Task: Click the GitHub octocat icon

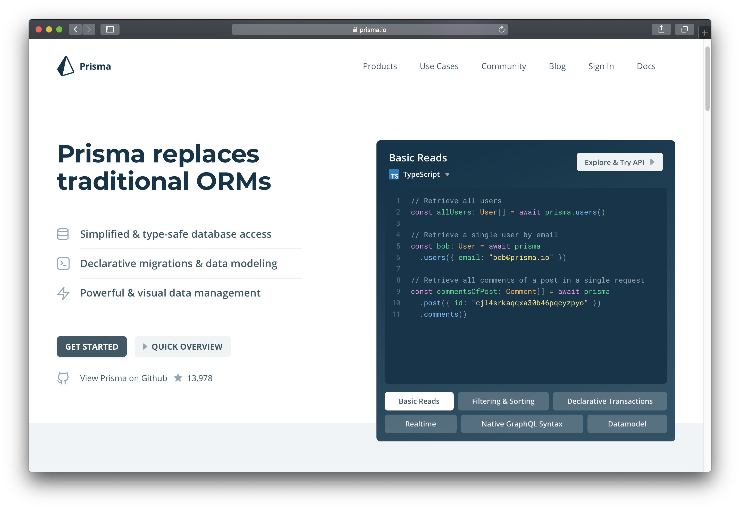Action: coord(63,378)
